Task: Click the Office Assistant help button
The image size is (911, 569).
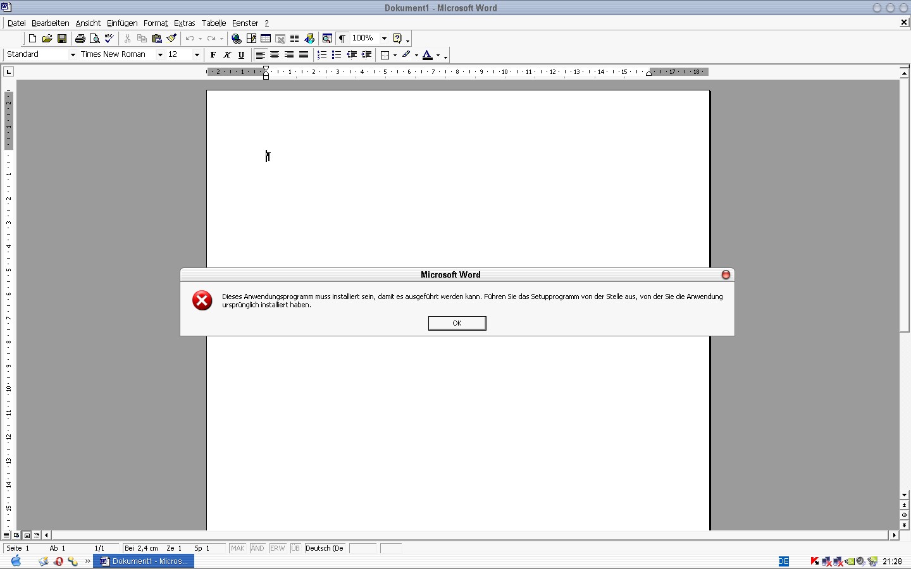Action: click(397, 39)
